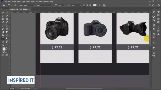
Task: Click the zoom percentage field 53.65%
Action: point(12,88)
